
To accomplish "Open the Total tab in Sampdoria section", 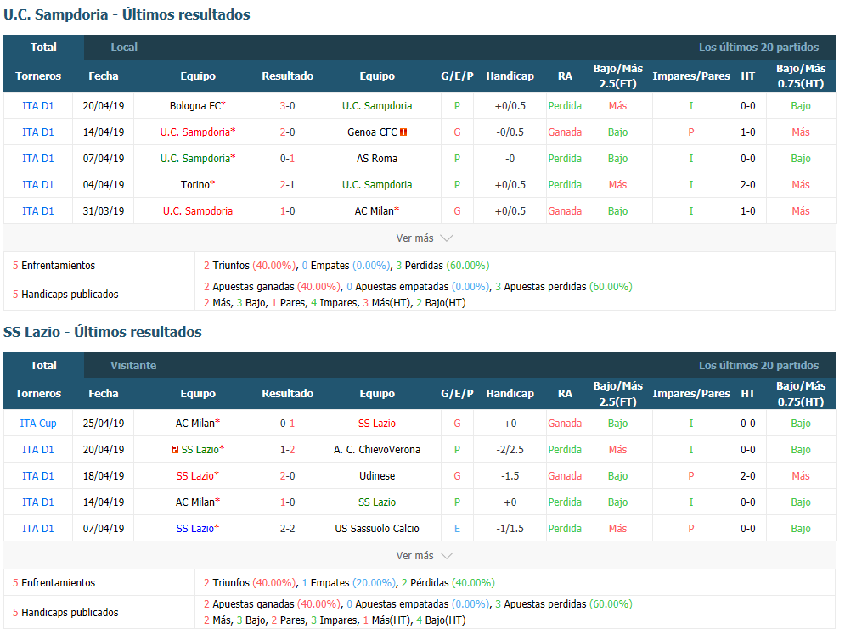I will pyautogui.click(x=43, y=48).
